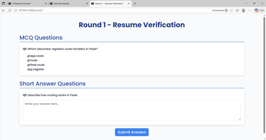Add this page to favorites with the star icon
This screenshot has height=140, width=266.
pyautogui.click(x=231, y=10)
